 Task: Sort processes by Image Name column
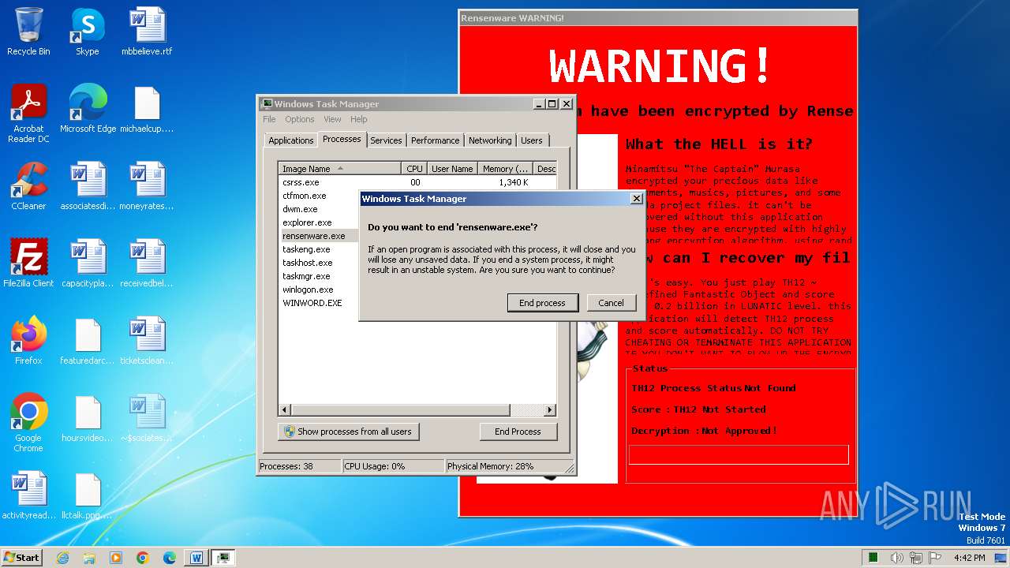click(340, 169)
